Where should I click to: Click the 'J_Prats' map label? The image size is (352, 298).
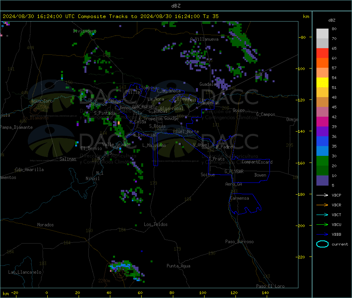tap(216, 159)
